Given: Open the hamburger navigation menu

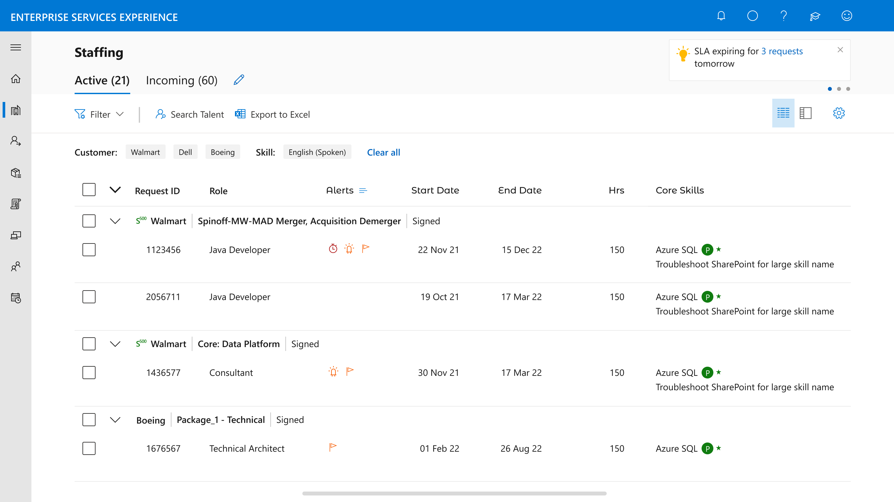Looking at the screenshot, I should tap(16, 47).
